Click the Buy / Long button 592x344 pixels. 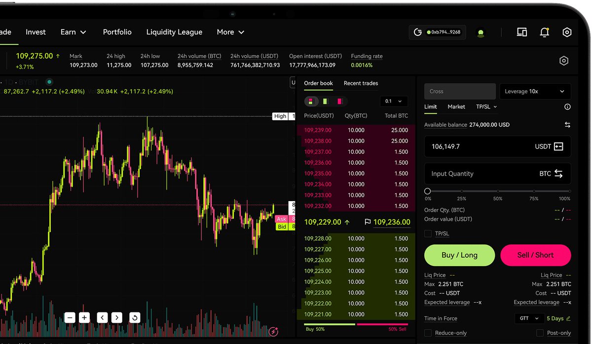pyautogui.click(x=459, y=255)
